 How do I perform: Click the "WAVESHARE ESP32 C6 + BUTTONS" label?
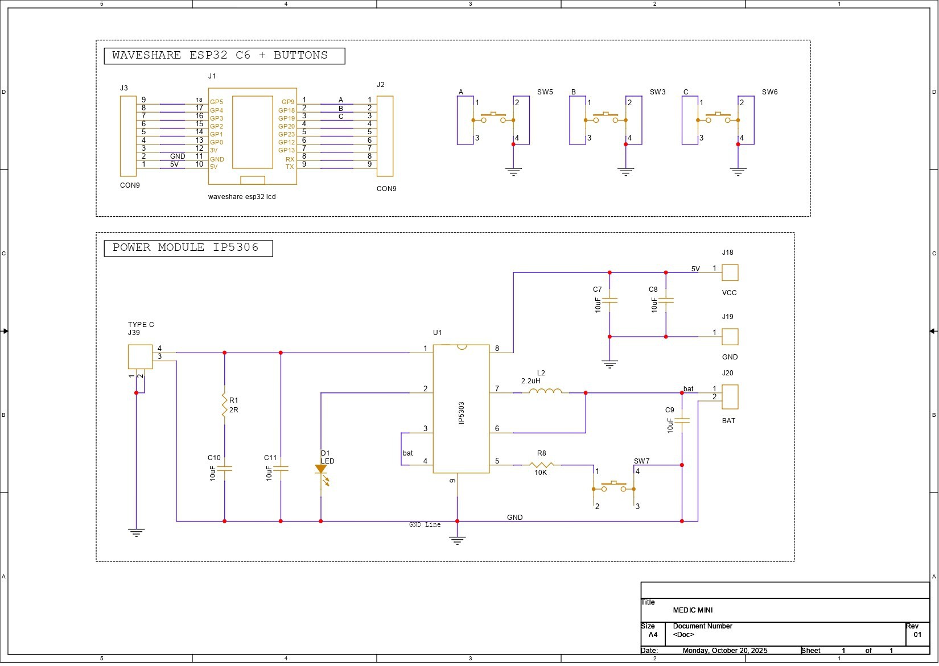(x=224, y=56)
